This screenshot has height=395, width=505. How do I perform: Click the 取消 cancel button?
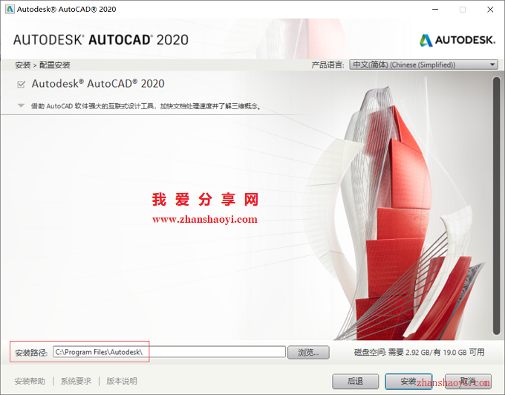click(468, 382)
